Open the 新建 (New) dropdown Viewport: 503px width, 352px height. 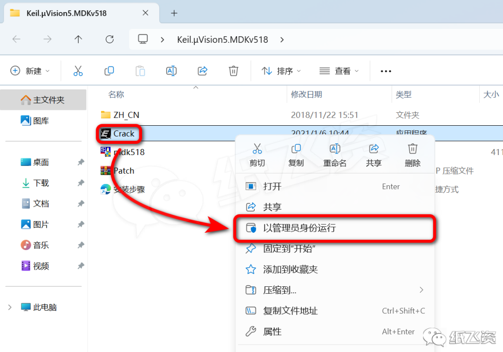pos(30,71)
